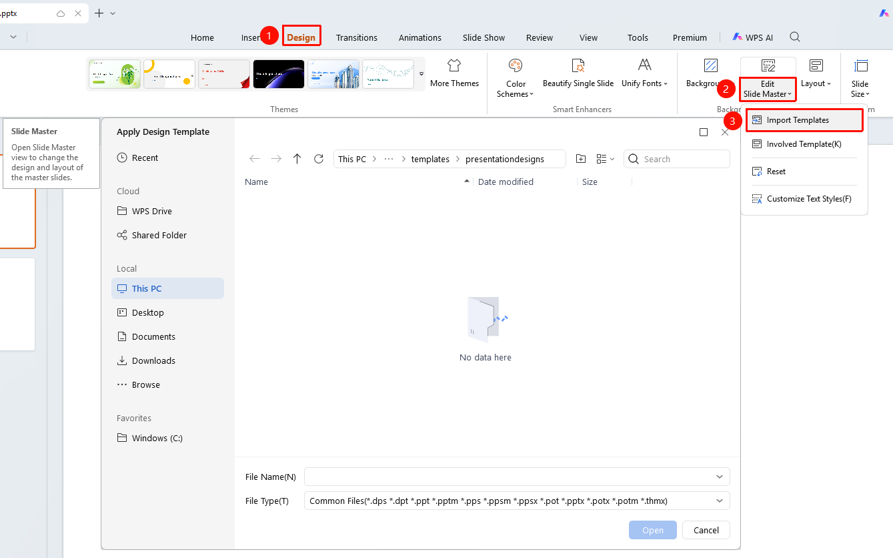Go up one folder level arrow
This screenshot has height=558, width=893.
tap(297, 159)
